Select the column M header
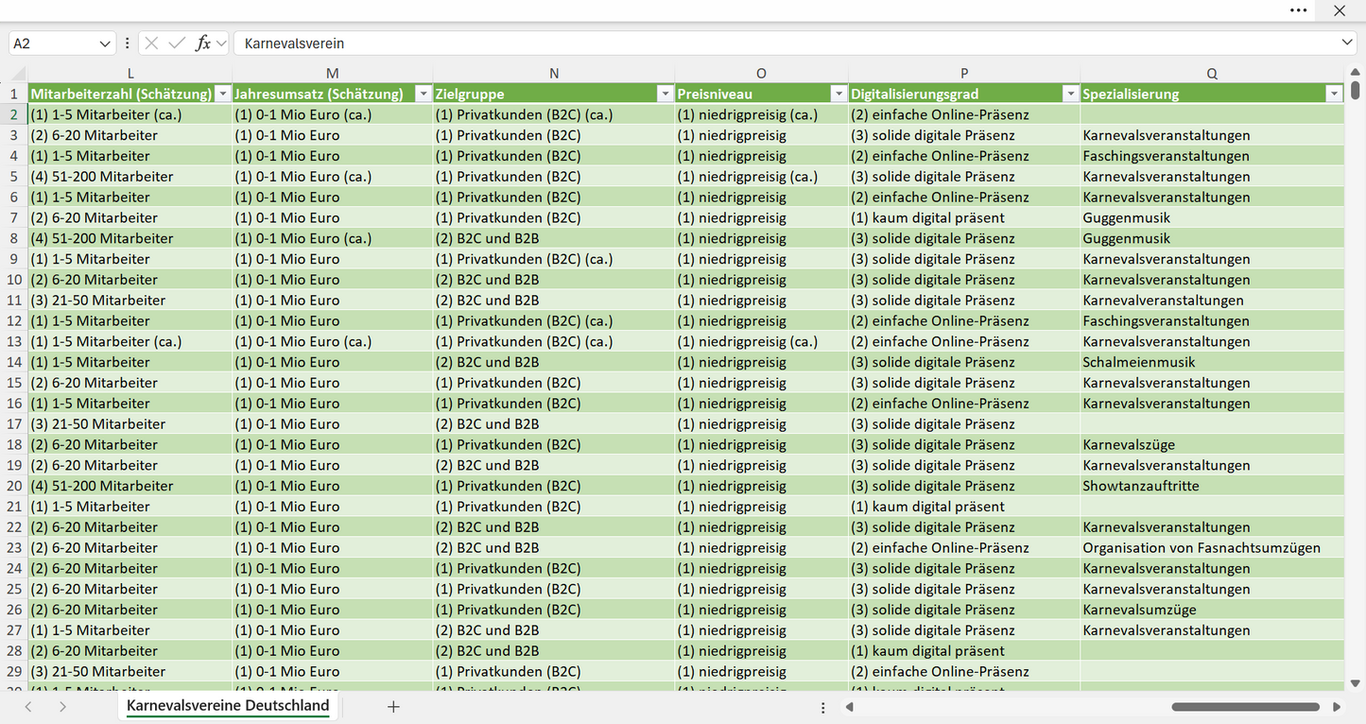This screenshot has width=1366, height=724. (333, 73)
